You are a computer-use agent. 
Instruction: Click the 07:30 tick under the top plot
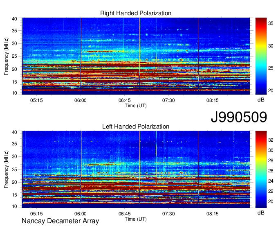coord(168,100)
